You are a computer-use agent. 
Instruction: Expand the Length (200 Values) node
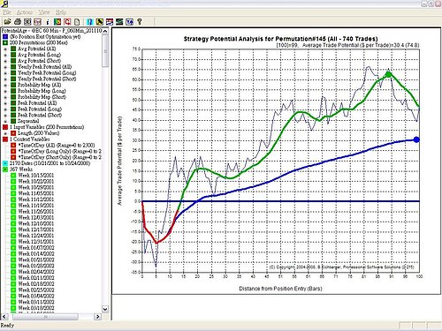point(5,133)
